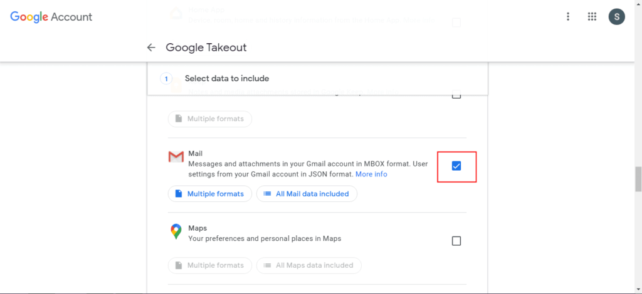Screen dimensions: 642x294
Task: Go back using the arrow beside Google Takeout
Action: pyautogui.click(x=151, y=48)
